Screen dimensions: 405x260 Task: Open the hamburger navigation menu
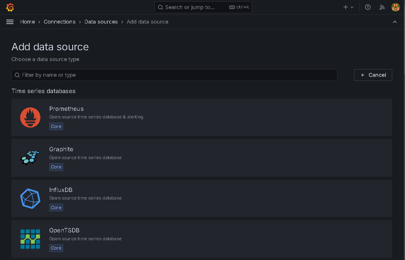[10, 22]
